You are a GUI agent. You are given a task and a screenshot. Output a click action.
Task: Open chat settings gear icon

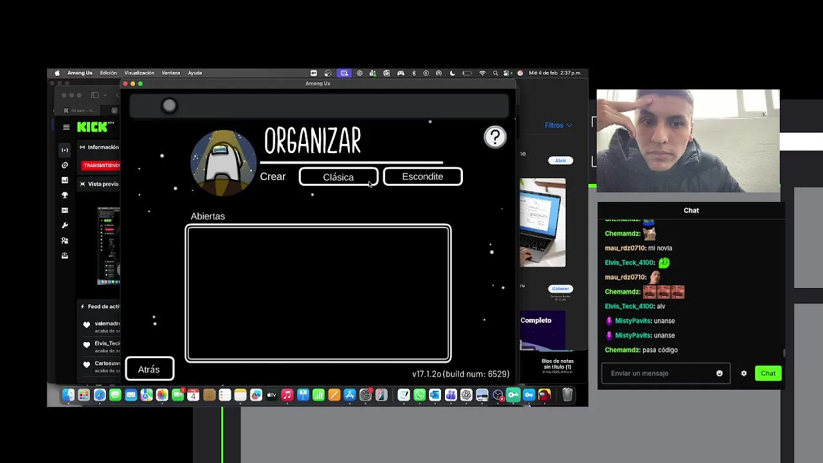pos(744,373)
